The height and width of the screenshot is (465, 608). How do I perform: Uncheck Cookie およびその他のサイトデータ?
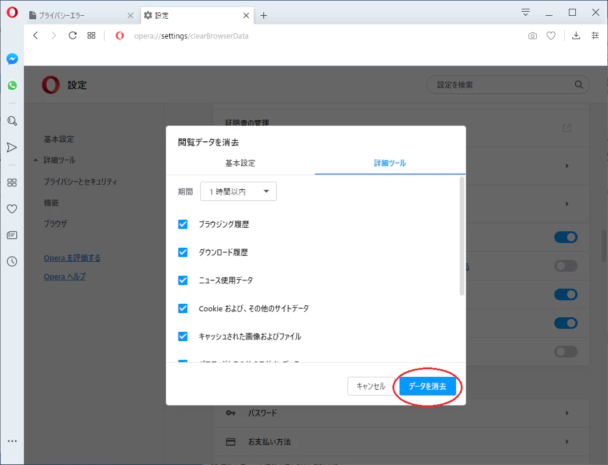pyautogui.click(x=183, y=308)
